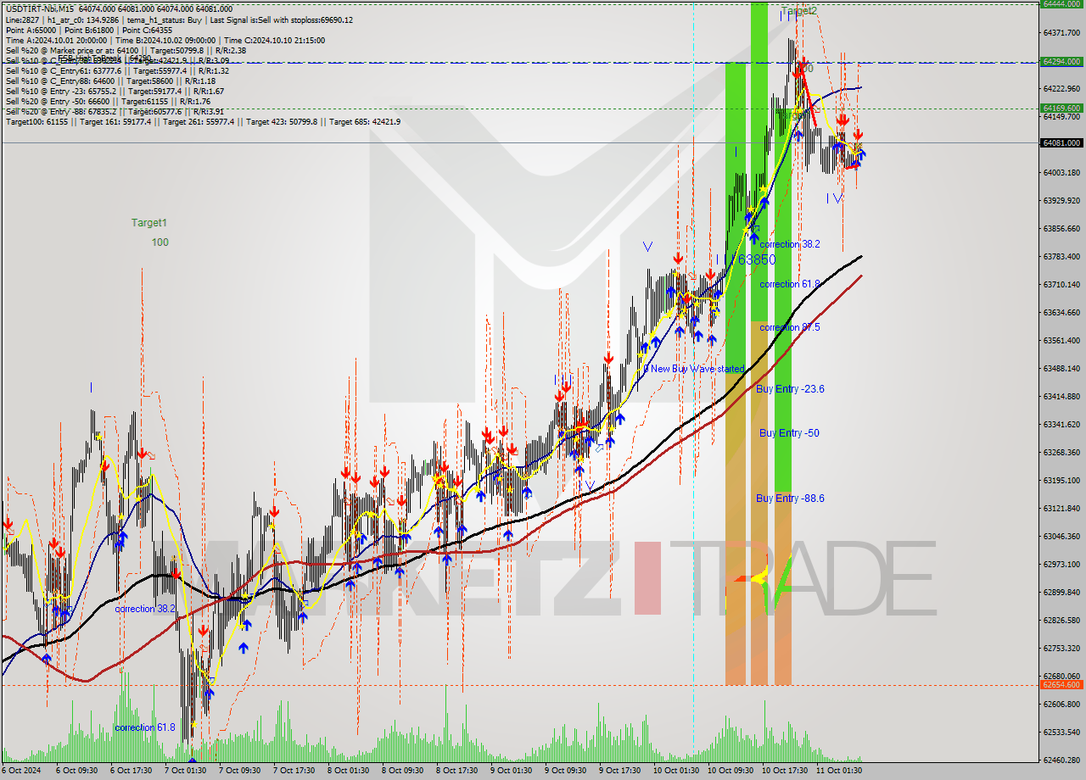Click the 62460.280 price axis label
The height and width of the screenshot is (780, 1086).
(1061, 760)
